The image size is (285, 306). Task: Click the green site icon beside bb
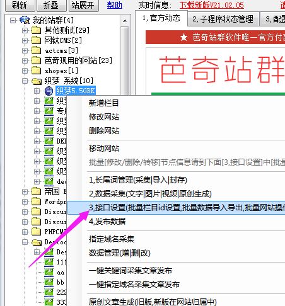[x=49, y=282]
